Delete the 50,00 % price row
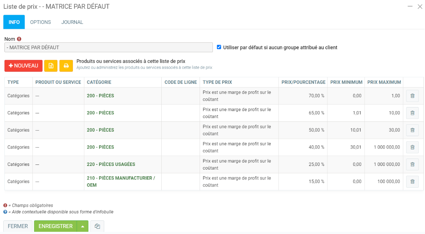The width and height of the screenshot is (425, 234). click(412, 130)
